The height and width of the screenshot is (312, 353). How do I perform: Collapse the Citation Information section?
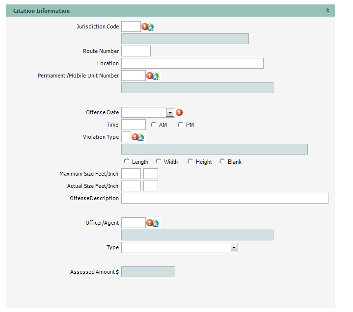click(x=327, y=10)
